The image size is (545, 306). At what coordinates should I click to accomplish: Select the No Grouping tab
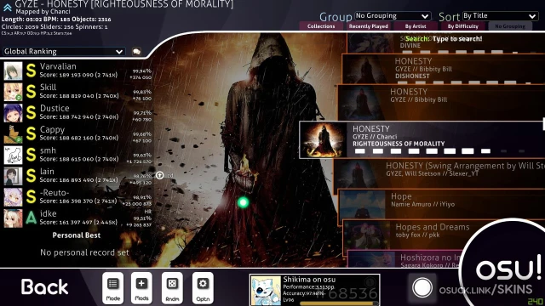[510, 26]
